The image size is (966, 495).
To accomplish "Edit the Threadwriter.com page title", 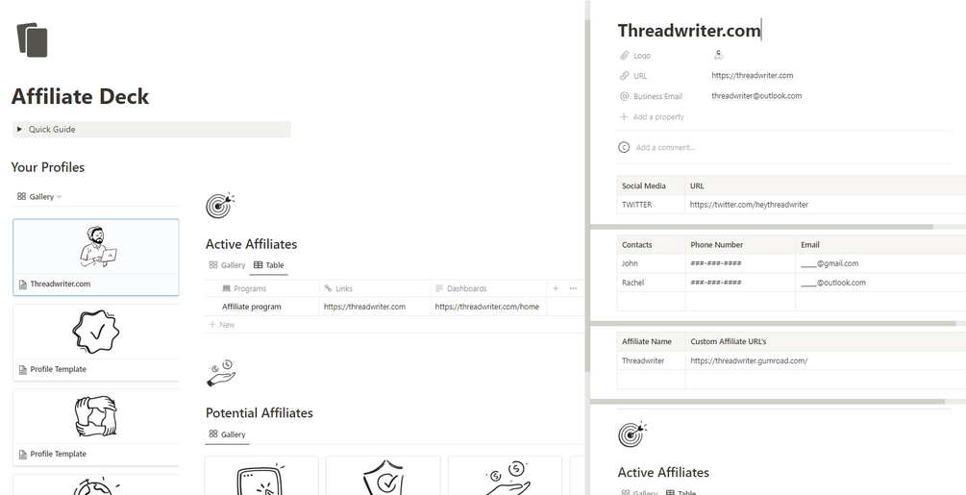I will [689, 30].
